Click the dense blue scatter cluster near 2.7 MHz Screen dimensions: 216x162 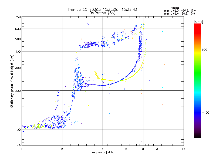[x=79, y=80]
